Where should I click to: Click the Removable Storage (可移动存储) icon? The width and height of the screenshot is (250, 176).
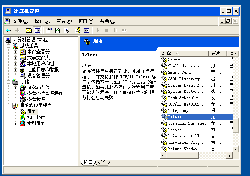pyautogui.click(x=23, y=88)
